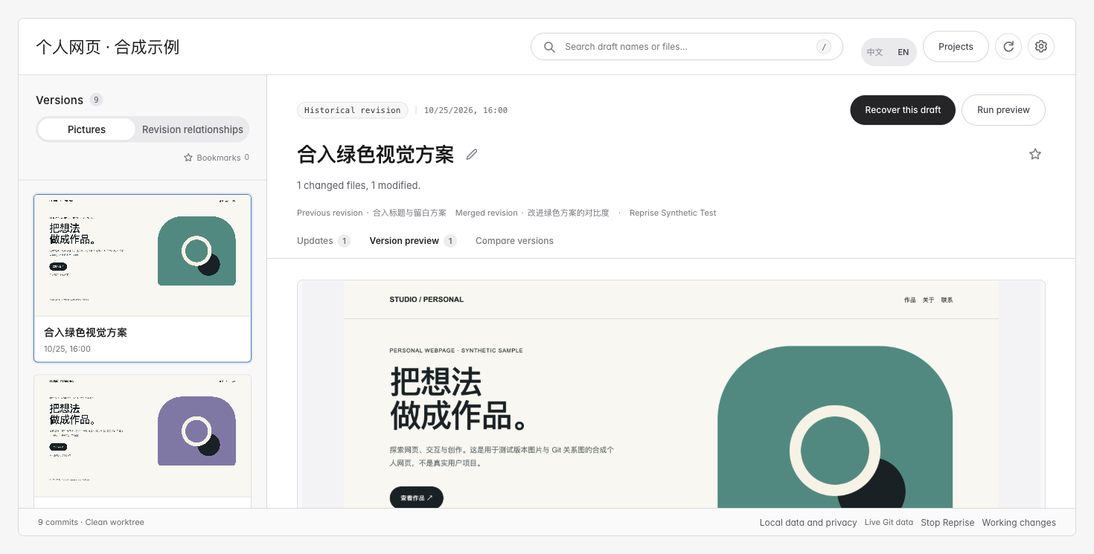Open the Projects button
The image size is (1094, 554).
[x=956, y=47]
